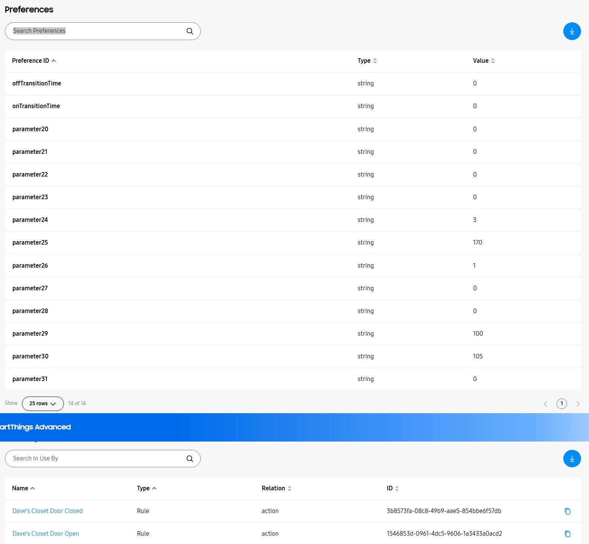Screen dimensions: 589x544
Task: Download the Preferences table data
Action: (x=572, y=31)
